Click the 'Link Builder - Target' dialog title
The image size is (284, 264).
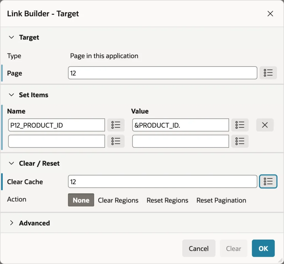(43, 14)
